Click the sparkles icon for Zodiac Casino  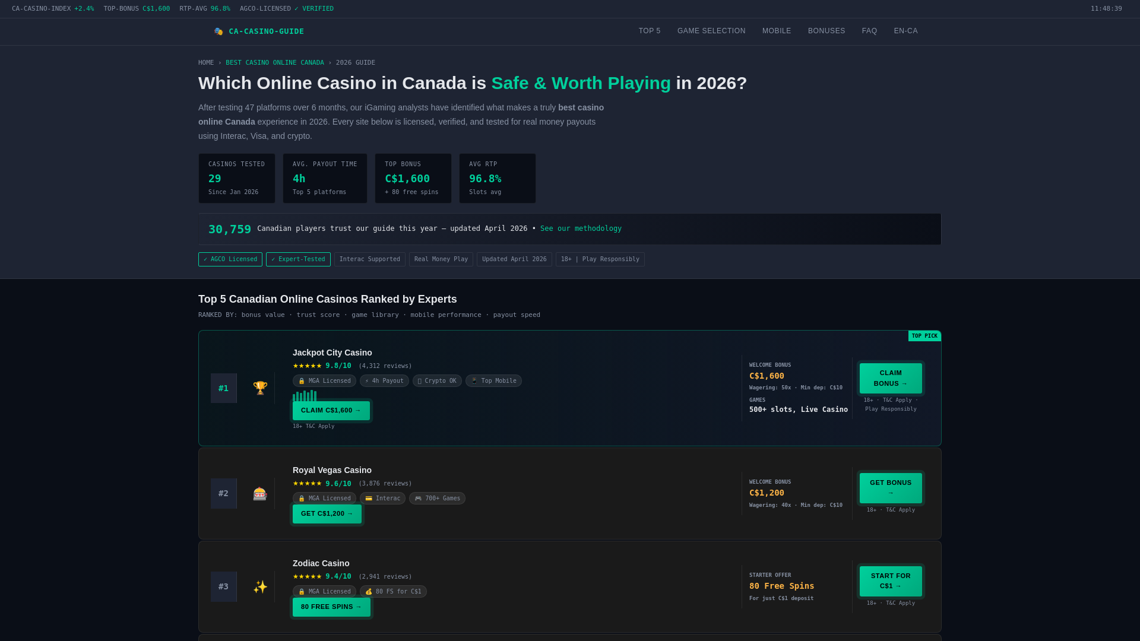pos(260,587)
